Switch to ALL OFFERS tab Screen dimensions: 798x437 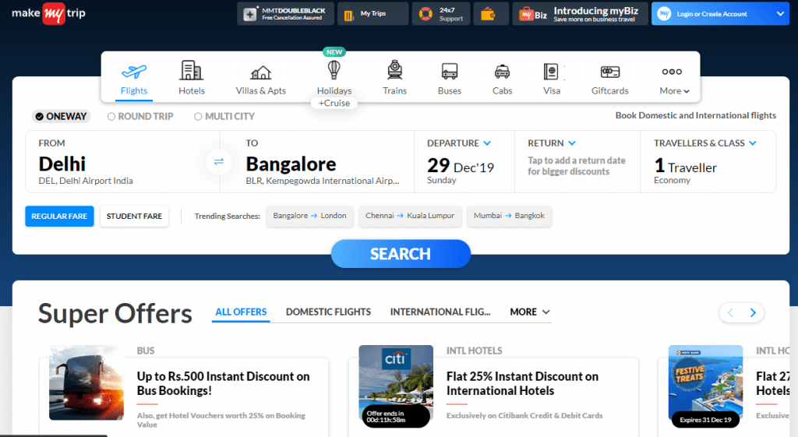pyautogui.click(x=241, y=312)
